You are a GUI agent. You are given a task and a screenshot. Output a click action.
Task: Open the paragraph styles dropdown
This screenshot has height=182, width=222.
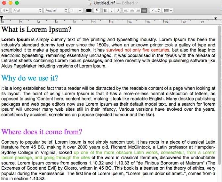tap(5, 10)
